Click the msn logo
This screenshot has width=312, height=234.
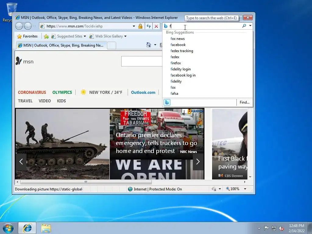pyautogui.click(x=25, y=61)
